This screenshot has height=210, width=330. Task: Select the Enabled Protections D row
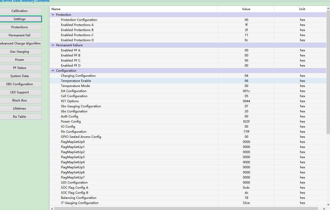(188, 40)
